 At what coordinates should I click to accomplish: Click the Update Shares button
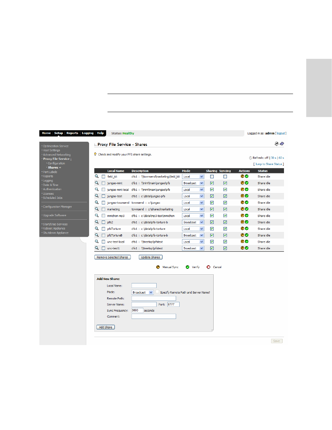pos(151,257)
